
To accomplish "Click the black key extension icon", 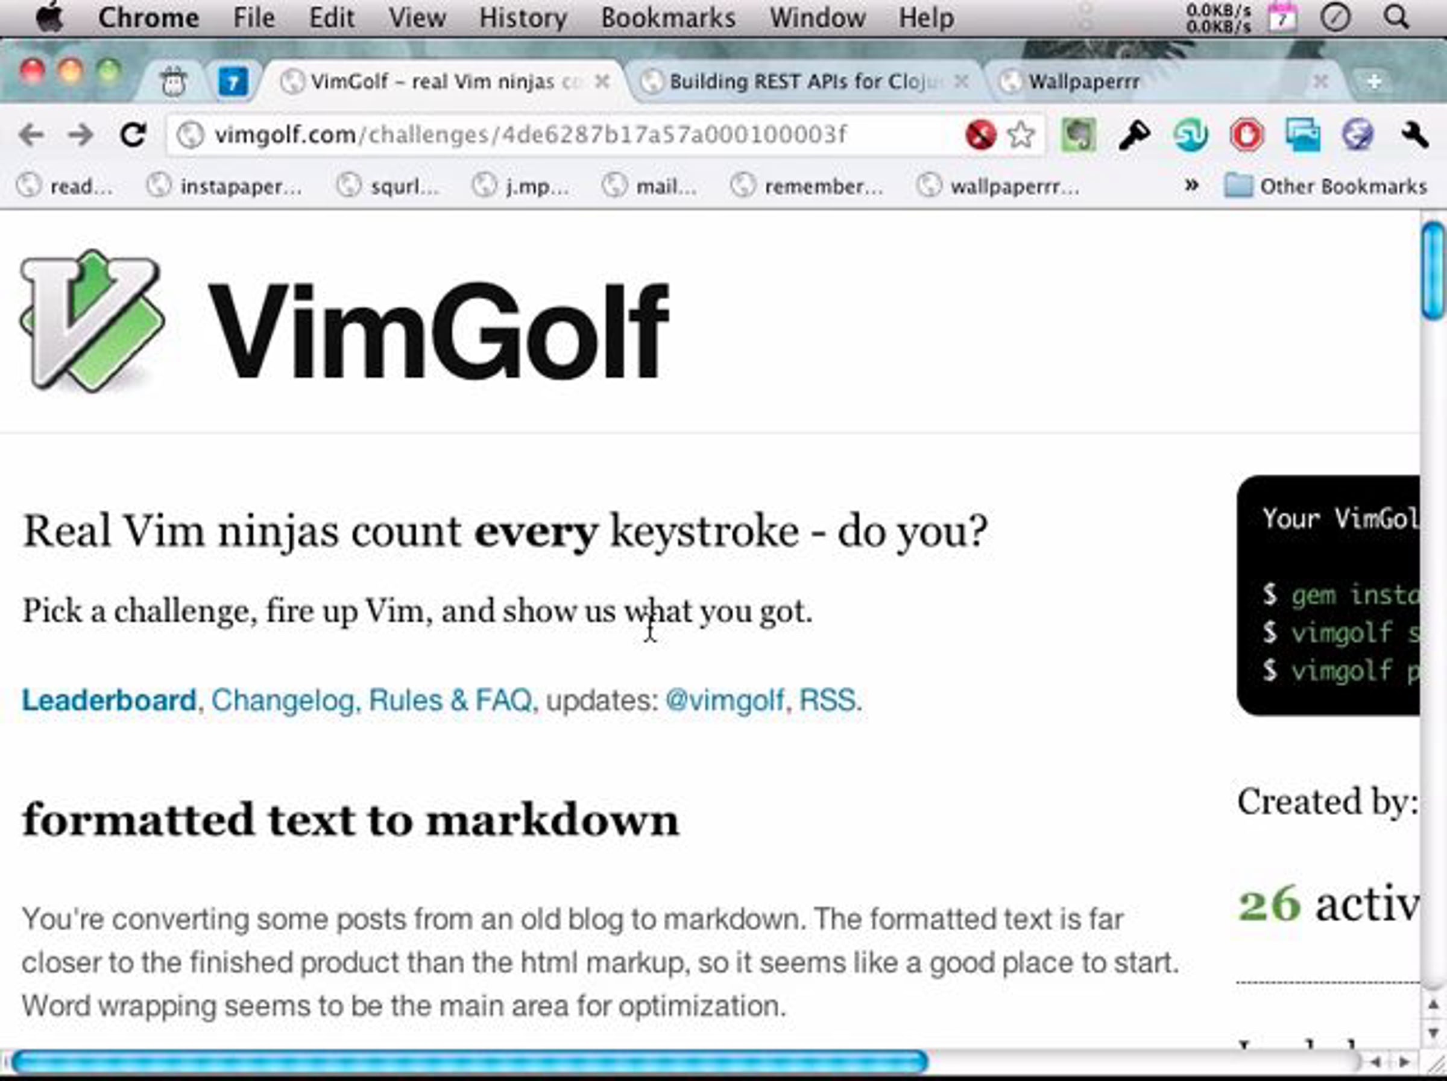I will [x=1133, y=136].
